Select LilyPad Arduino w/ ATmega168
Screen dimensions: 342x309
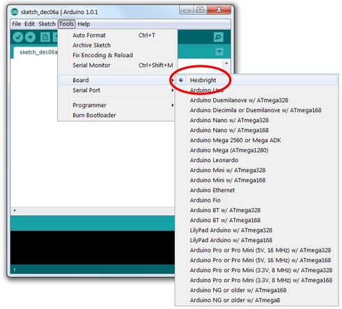[x=256, y=240]
